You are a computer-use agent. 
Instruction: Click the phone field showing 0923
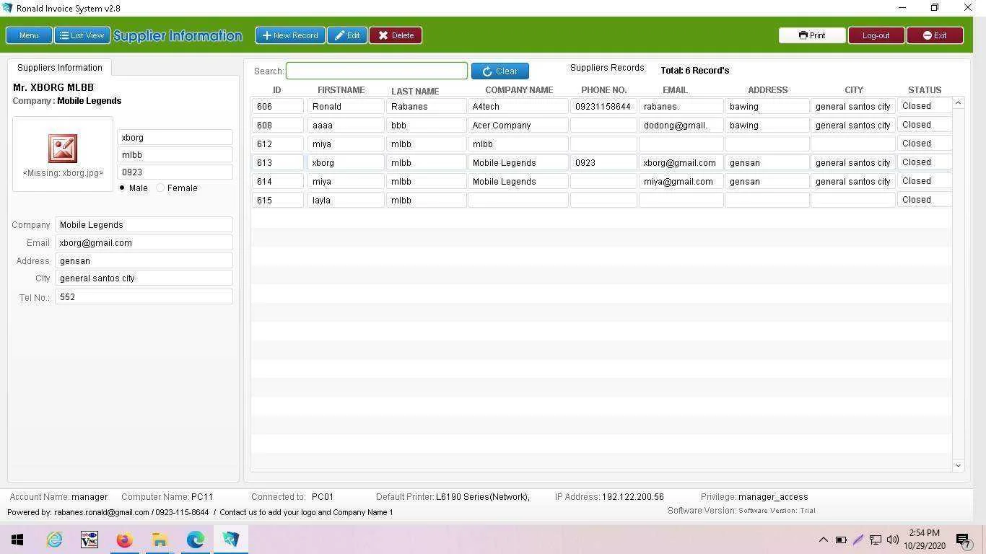(x=175, y=172)
